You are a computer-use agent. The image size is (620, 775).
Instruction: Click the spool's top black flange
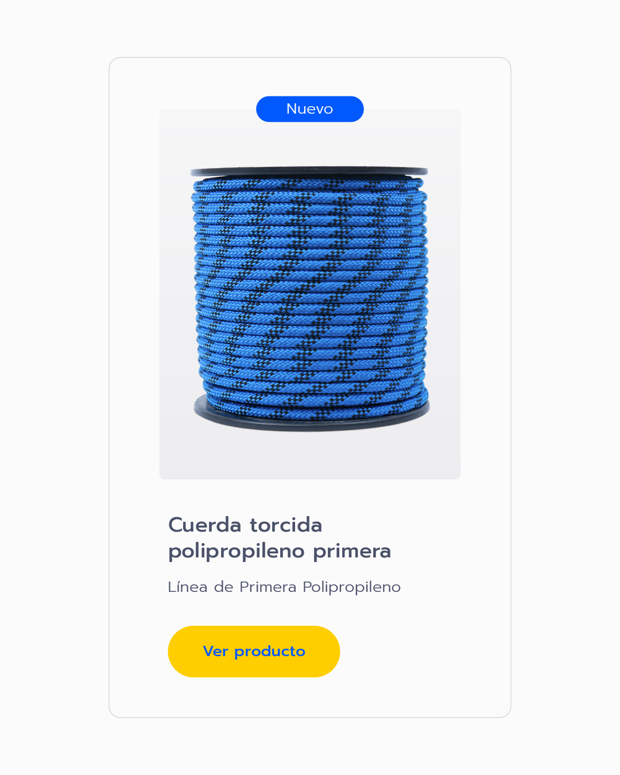(309, 172)
